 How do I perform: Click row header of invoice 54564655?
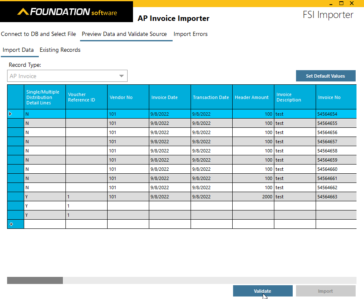click(x=15, y=123)
